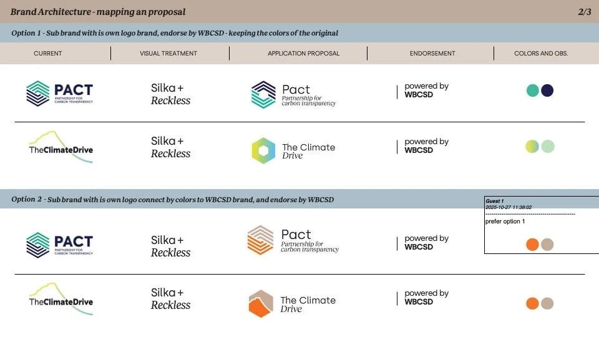Click 'powered by WBCSD' in Pact Option 1 row
This screenshot has height=337, width=599.
(x=426, y=90)
